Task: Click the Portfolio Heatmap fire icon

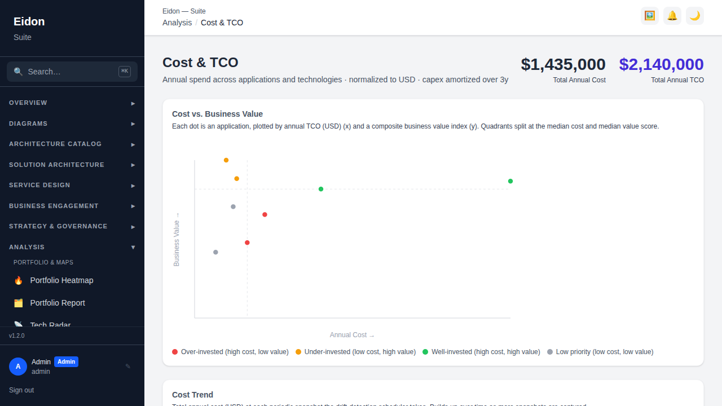Action: [x=18, y=280]
